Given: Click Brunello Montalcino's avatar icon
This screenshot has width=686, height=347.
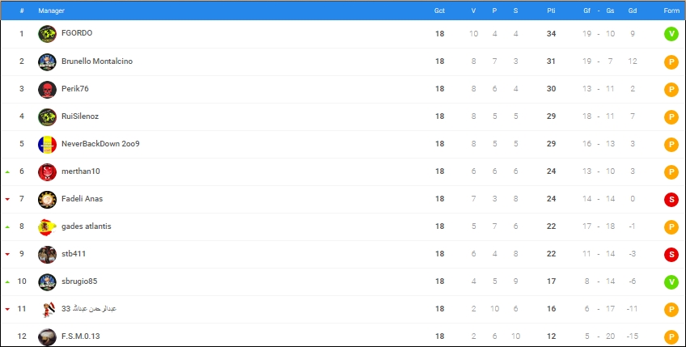Looking at the screenshot, I should (x=47, y=61).
